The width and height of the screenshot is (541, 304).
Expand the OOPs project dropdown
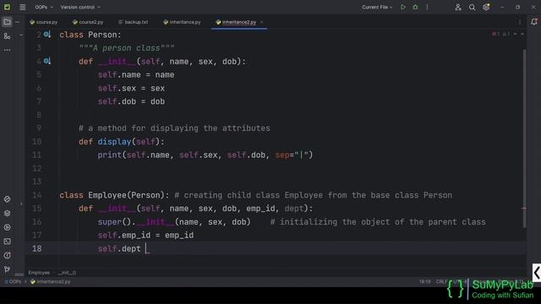coord(44,7)
